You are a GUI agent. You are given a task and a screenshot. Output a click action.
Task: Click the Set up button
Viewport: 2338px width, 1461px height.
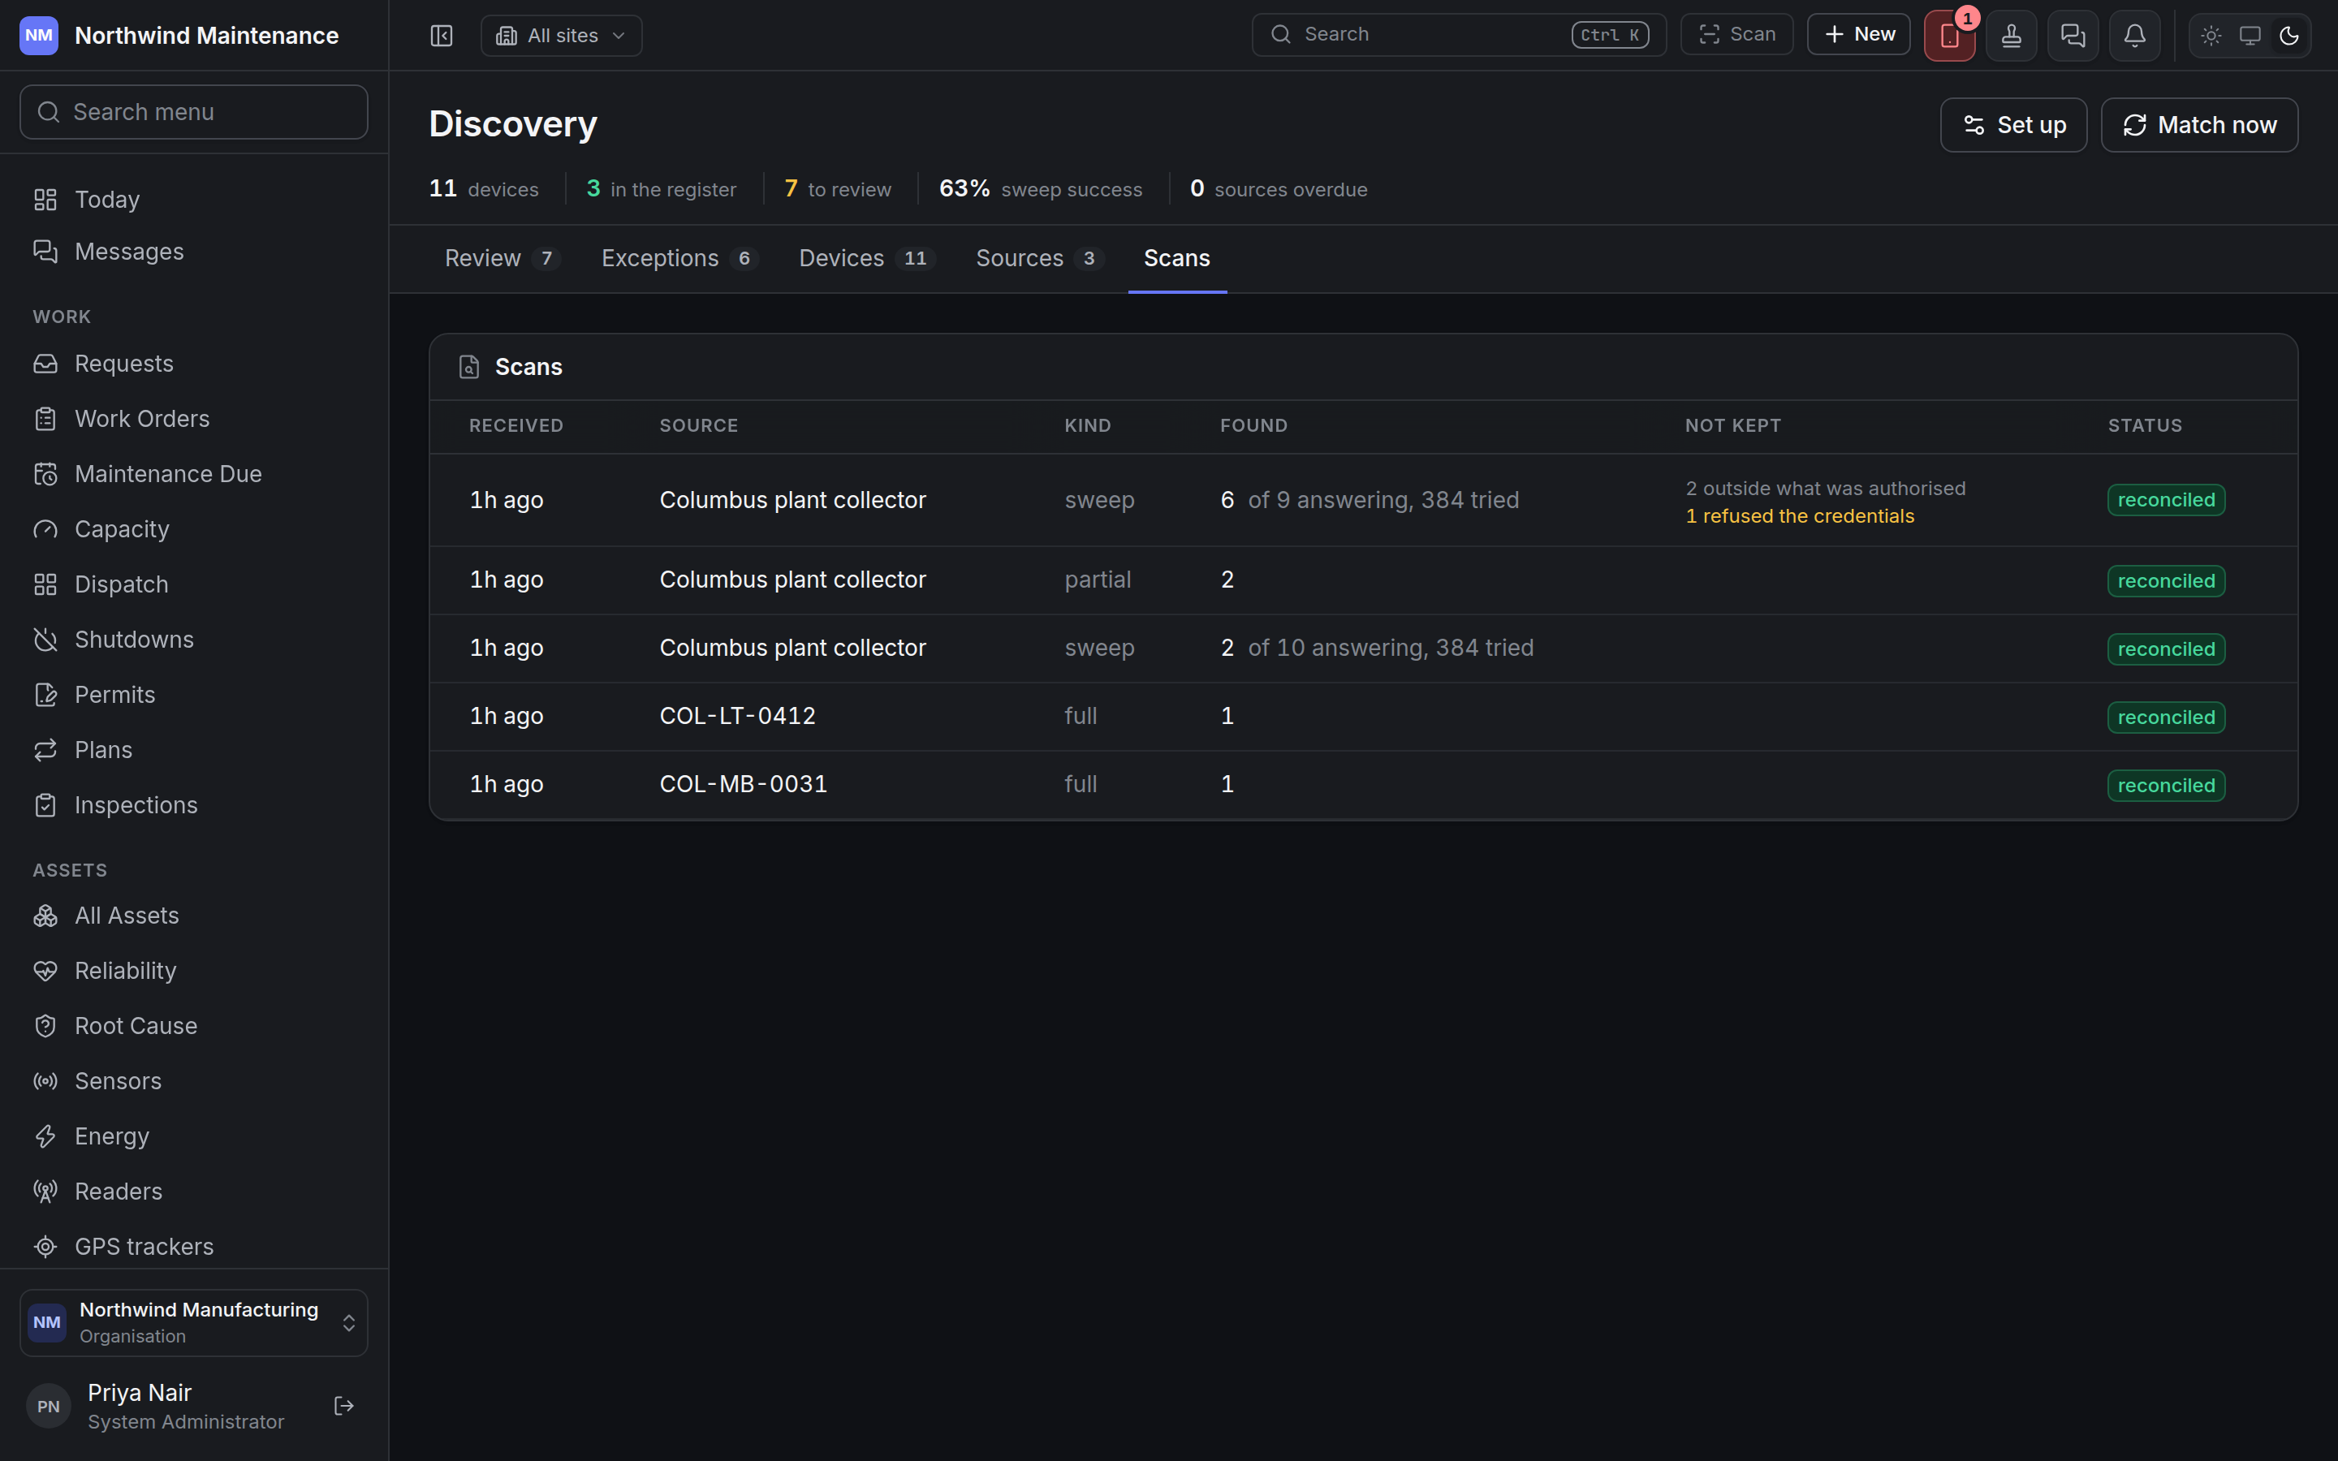coord(2013,125)
